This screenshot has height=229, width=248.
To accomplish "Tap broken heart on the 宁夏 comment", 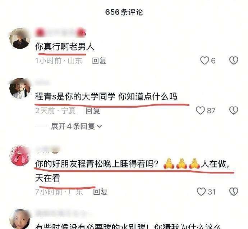I will click(234, 110).
